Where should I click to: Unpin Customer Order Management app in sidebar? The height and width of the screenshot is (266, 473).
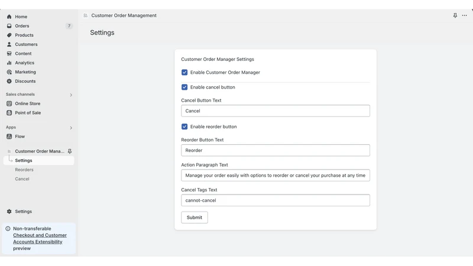click(70, 151)
